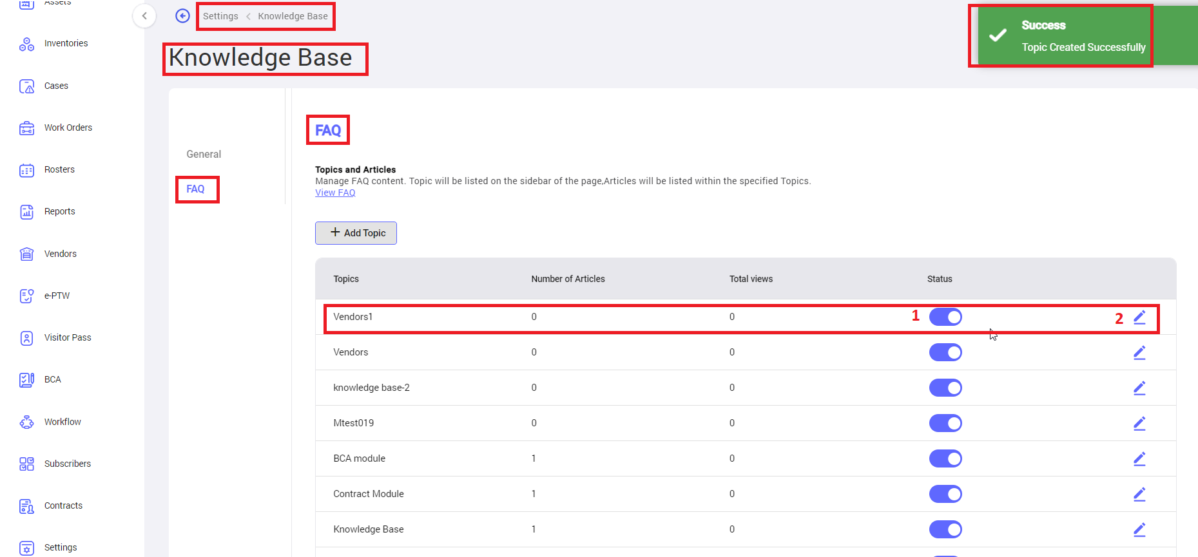
Task: Collapse the sidebar with chevron button
Action: (x=144, y=16)
